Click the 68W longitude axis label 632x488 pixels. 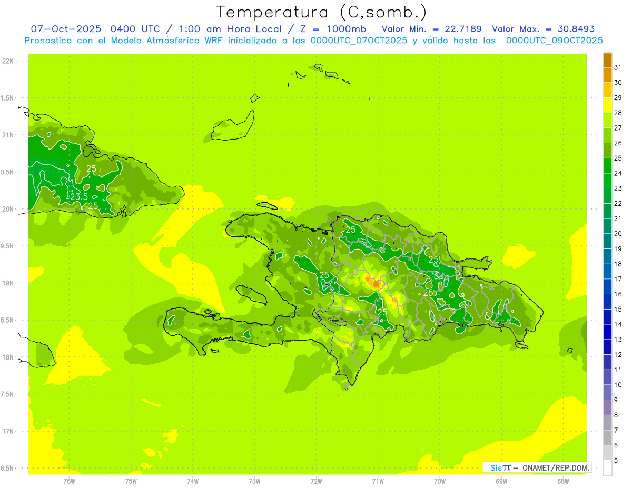tap(562, 481)
